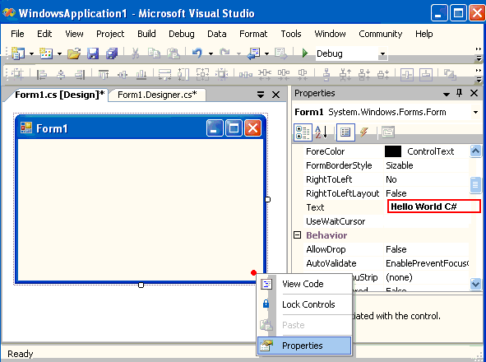Click the Properties scrollbar up arrow
The height and width of the screenshot is (362, 486).
pos(475,151)
